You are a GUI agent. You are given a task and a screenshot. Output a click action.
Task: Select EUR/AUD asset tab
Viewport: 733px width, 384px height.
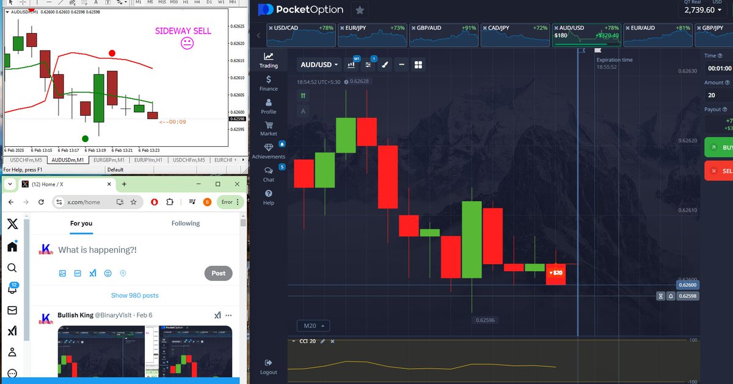point(657,35)
